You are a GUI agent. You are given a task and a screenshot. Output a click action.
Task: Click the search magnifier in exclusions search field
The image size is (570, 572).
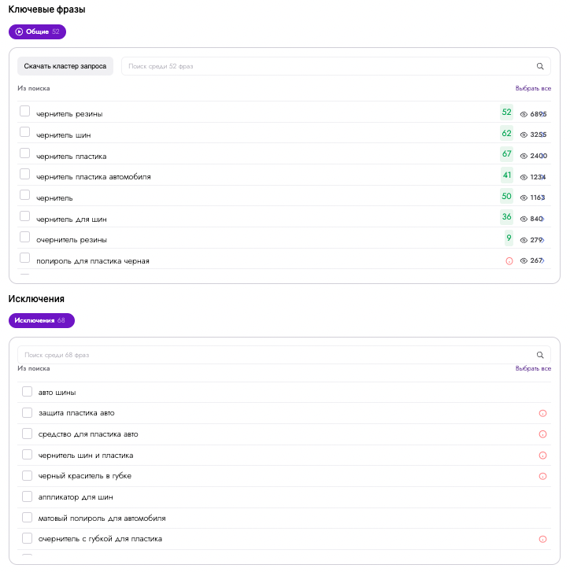(x=540, y=355)
